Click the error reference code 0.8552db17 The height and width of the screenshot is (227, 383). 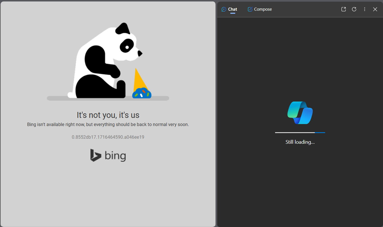click(x=108, y=137)
